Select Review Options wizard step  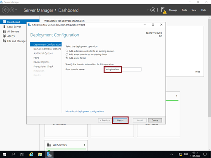pyautogui.click(x=41, y=62)
